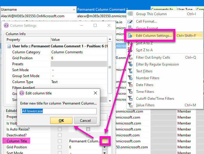Screen dimensions: 204x154
Task: Tick the Column Title row checkbox
Action: [x=60, y=141]
